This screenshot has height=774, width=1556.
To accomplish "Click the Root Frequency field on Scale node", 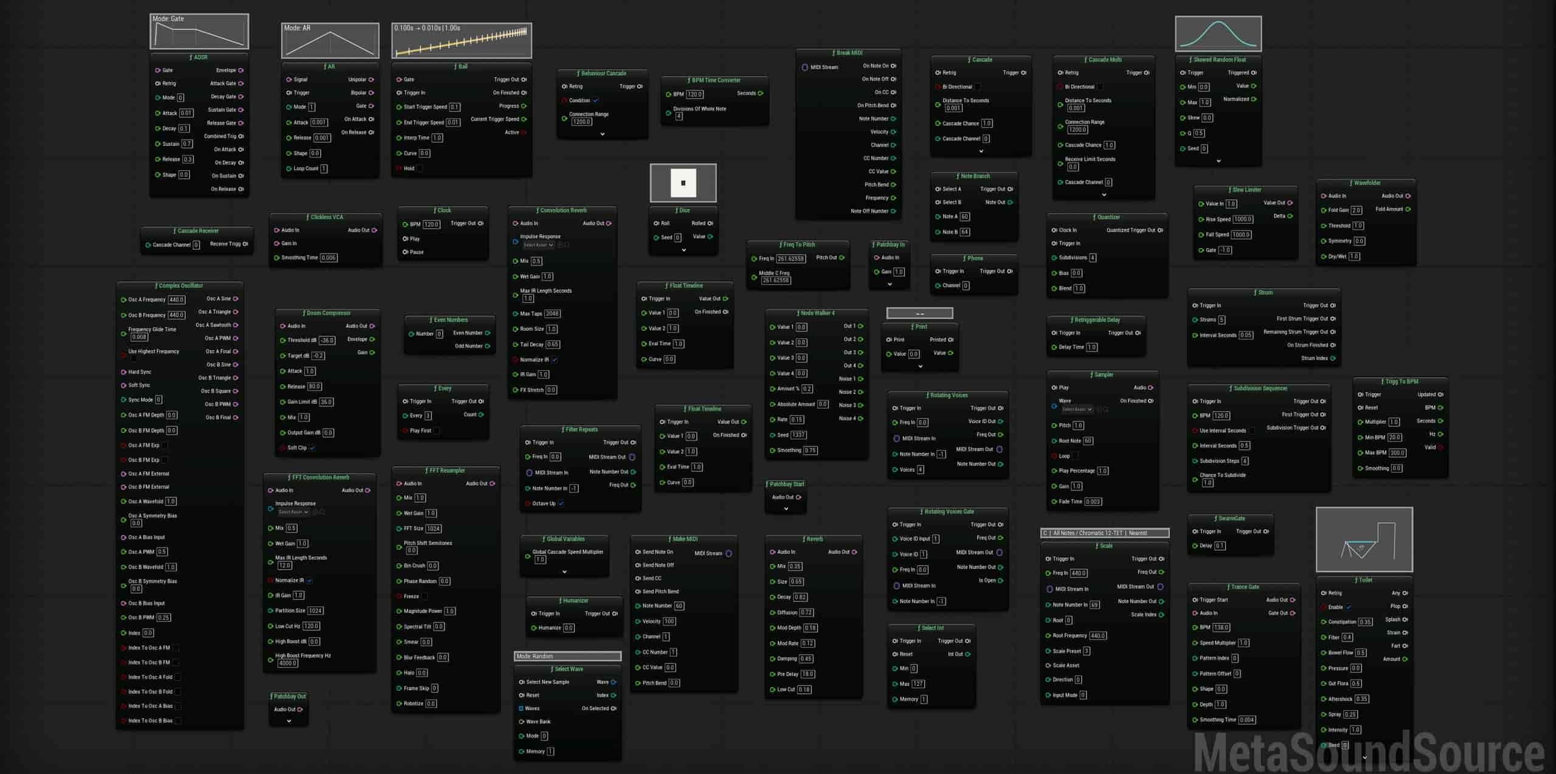I will (x=1098, y=636).
